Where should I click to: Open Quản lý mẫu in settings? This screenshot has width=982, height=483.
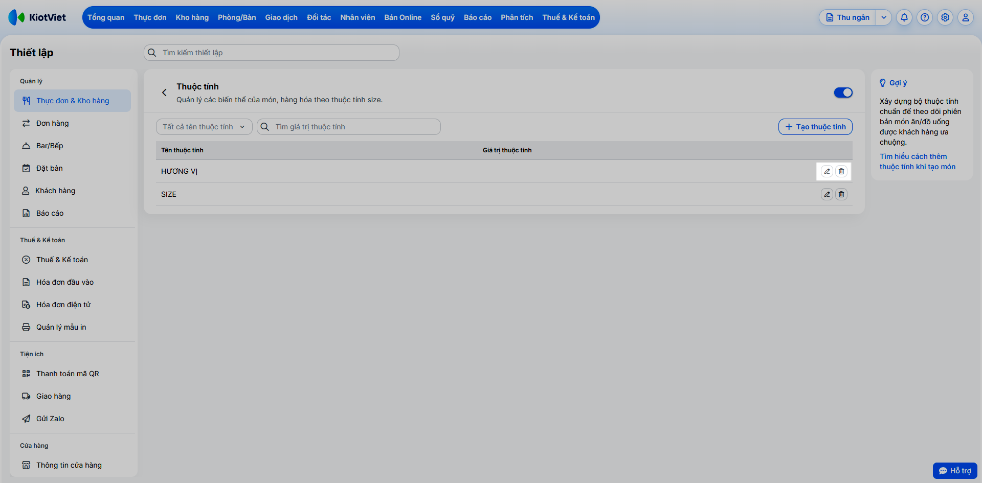tap(72, 327)
